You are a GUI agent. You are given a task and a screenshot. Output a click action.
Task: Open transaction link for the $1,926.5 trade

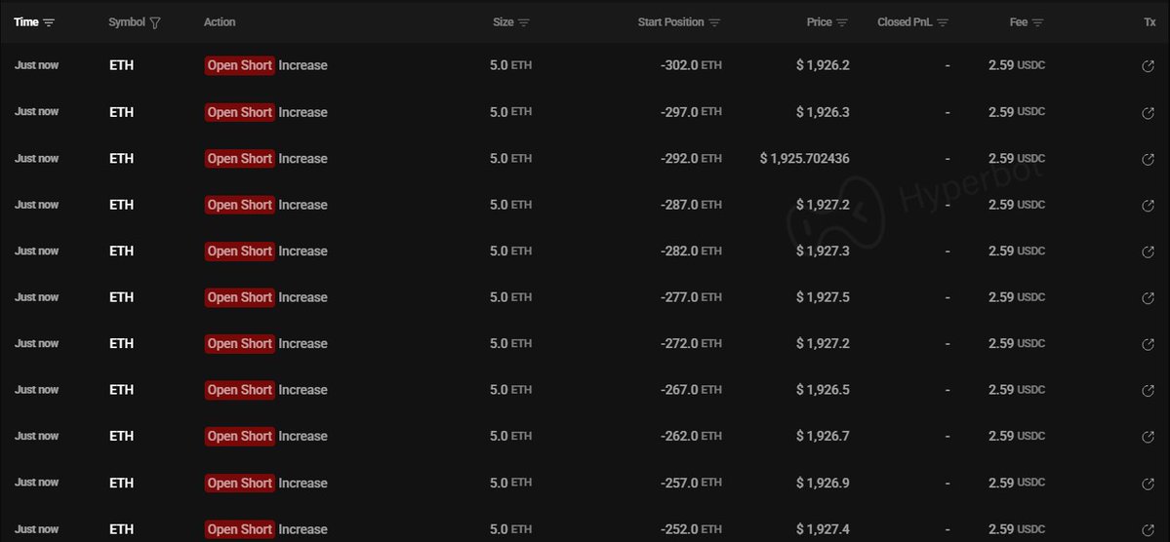[1149, 391]
